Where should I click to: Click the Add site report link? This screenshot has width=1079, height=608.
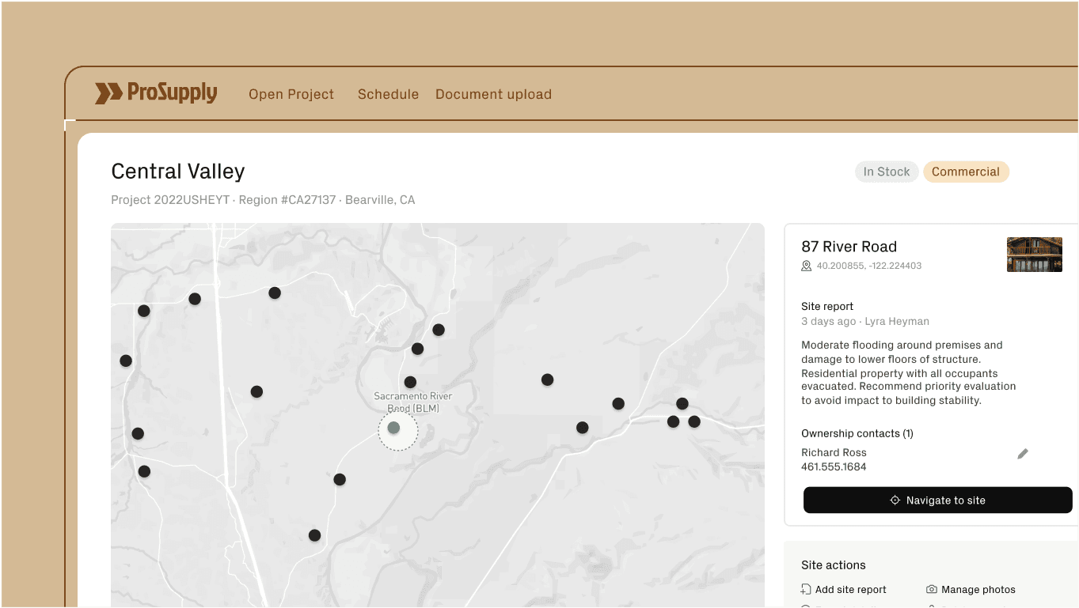tap(851, 589)
